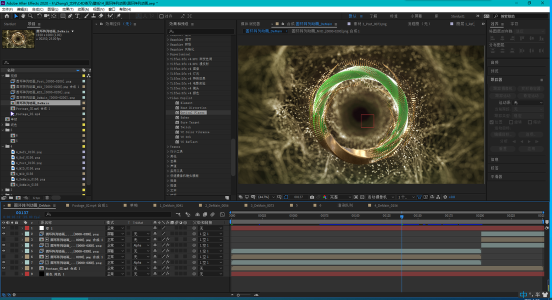Toggle visibility of layer 8 Footage_02.mp4
Screen dimensions: 552x300
pyautogui.click(x=3, y=268)
